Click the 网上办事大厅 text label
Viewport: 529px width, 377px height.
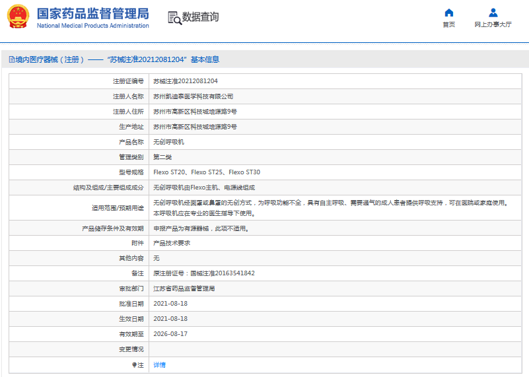493,24
